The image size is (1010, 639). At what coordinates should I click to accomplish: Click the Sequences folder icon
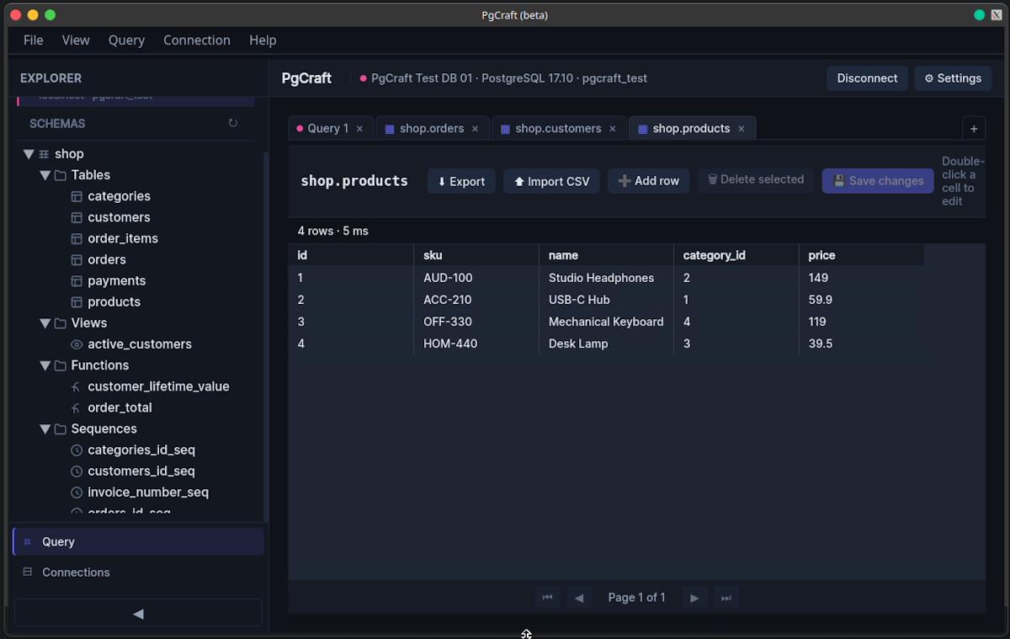click(61, 429)
